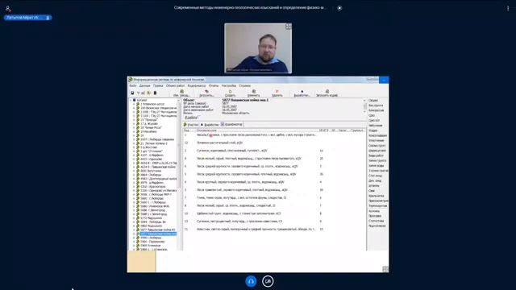Click the Изм. геолог. toolbar button

coord(181,93)
